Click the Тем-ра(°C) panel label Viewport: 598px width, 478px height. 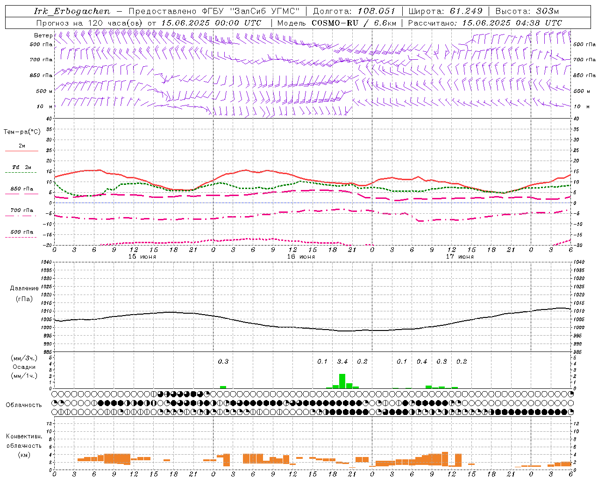point(22,132)
